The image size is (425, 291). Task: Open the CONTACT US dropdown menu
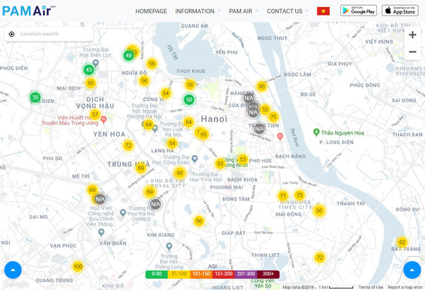coord(287,11)
